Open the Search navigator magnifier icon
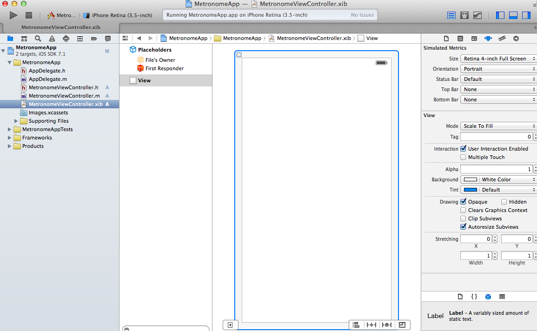Image resolution: width=537 pixels, height=331 pixels. click(38, 39)
